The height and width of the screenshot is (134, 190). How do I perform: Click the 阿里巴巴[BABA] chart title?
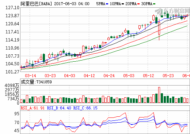pos(36,4)
